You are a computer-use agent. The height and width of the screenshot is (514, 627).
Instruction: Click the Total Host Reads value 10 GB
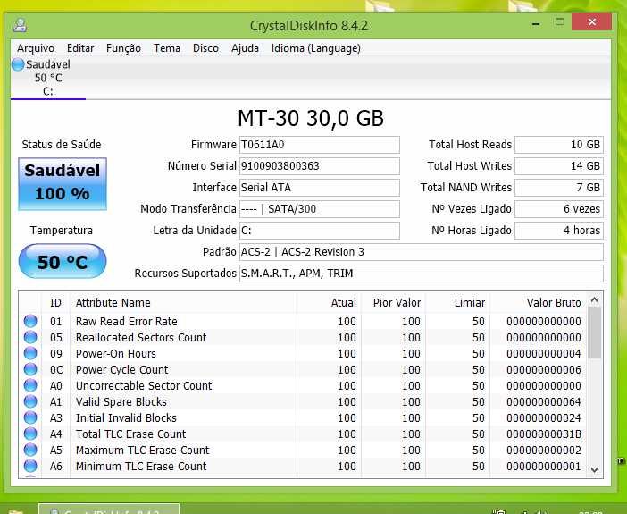coord(559,145)
